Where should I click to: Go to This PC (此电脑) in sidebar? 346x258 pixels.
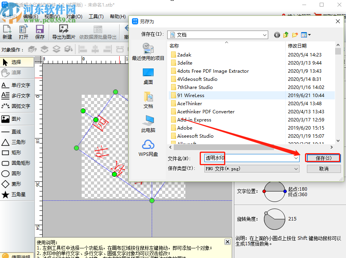(148, 124)
